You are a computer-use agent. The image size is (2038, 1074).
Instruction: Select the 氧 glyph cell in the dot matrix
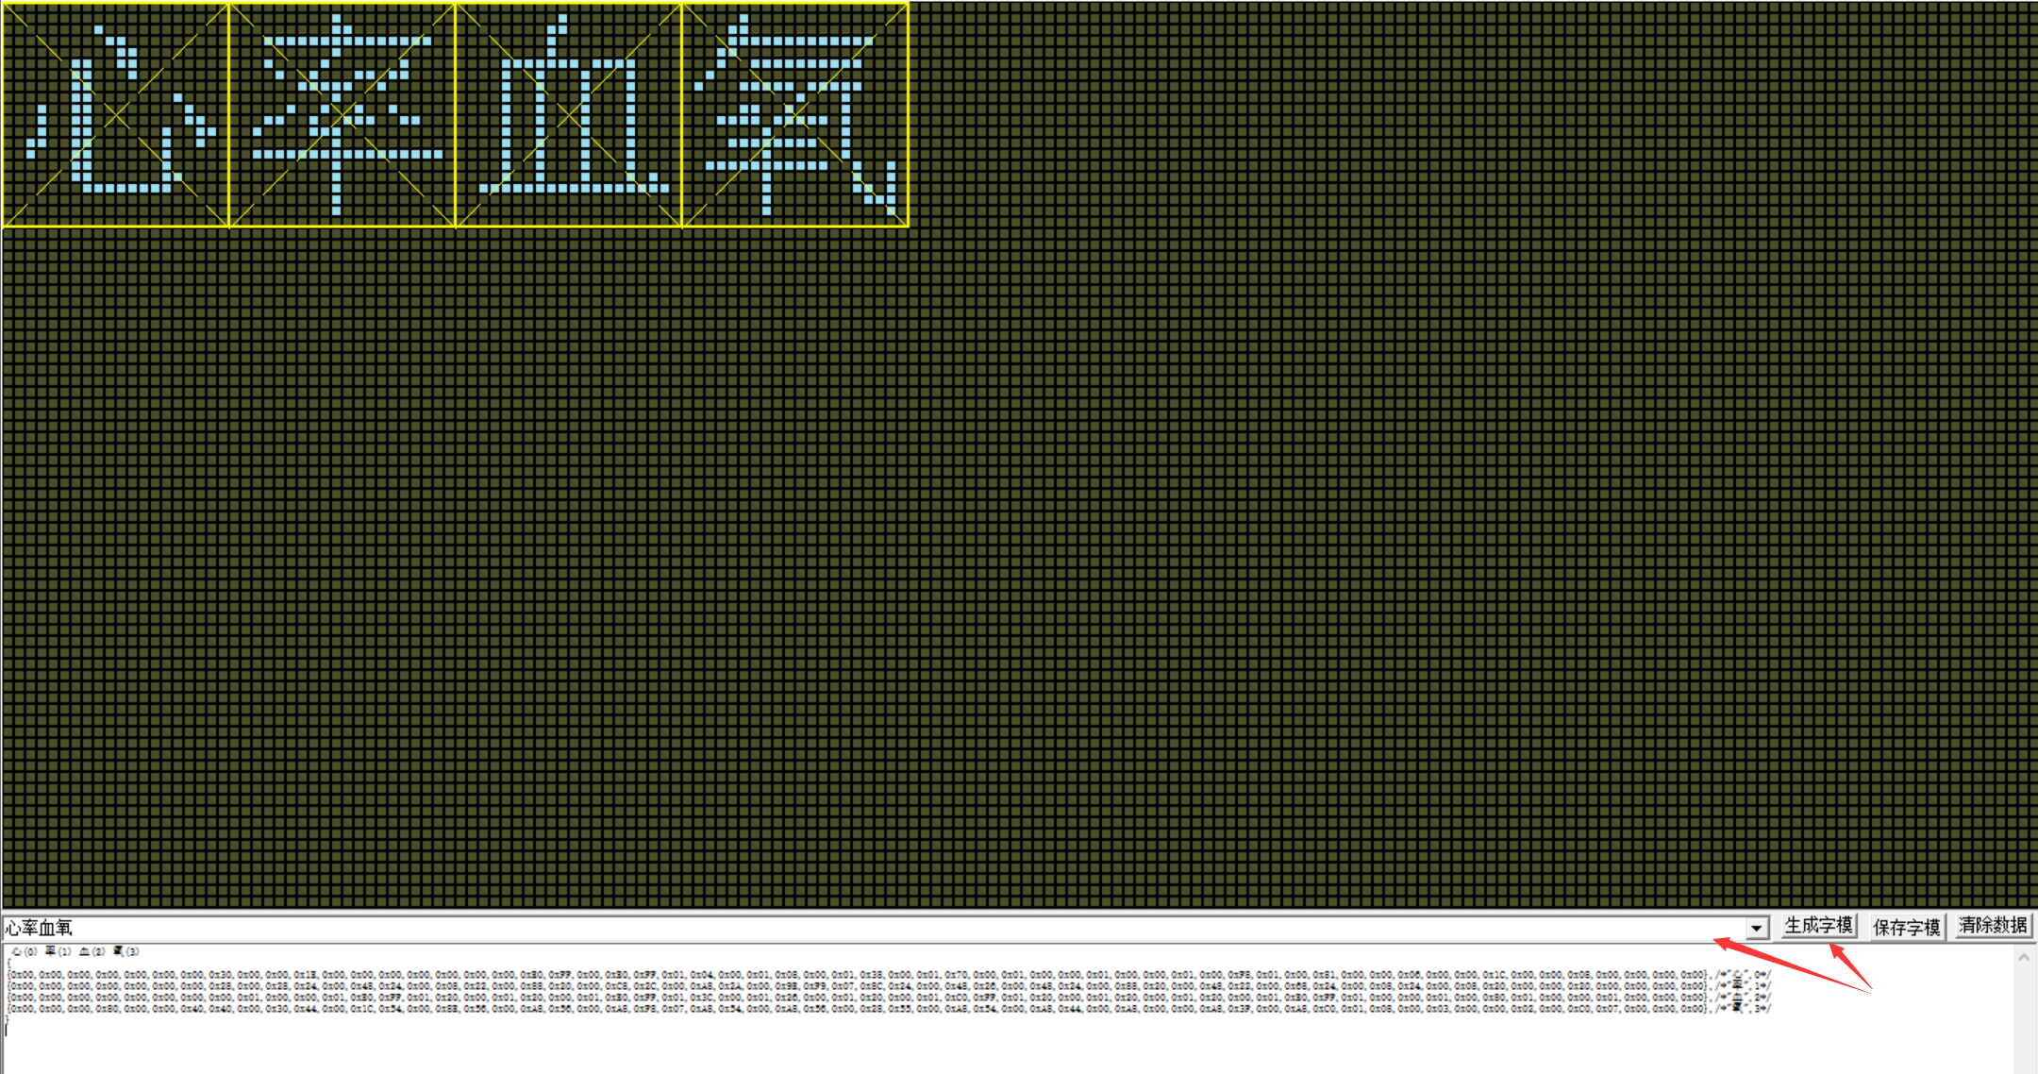(x=794, y=115)
